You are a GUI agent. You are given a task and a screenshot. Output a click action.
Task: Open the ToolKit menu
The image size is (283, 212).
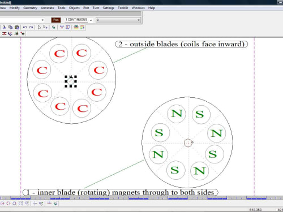(x=123, y=8)
